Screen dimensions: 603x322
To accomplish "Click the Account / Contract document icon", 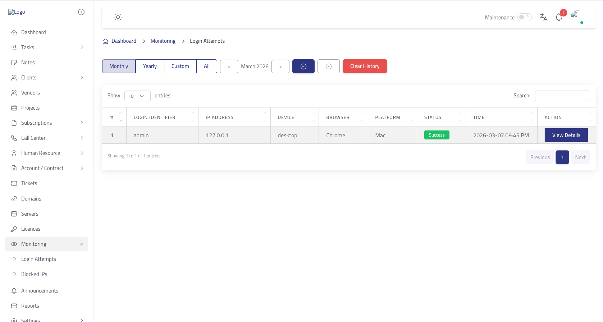I will pyautogui.click(x=14, y=168).
